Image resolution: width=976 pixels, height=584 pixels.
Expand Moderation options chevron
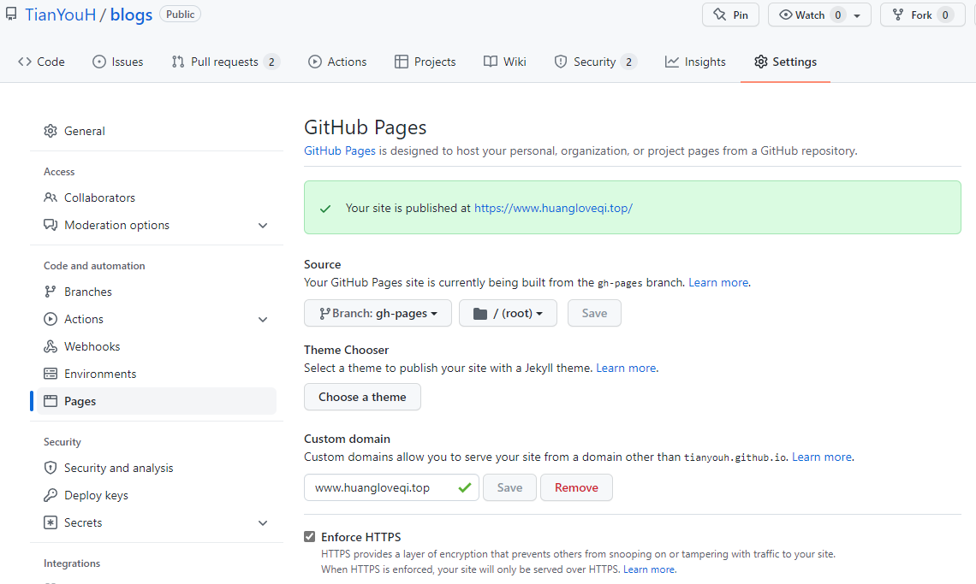pyautogui.click(x=263, y=225)
